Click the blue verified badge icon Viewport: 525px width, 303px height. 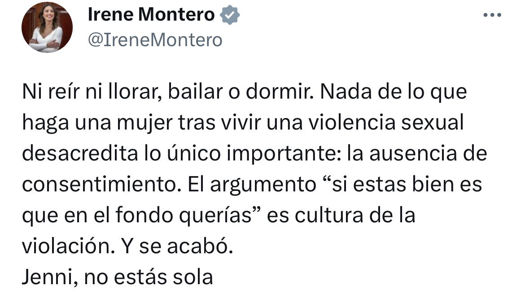pyautogui.click(x=230, y=16)
